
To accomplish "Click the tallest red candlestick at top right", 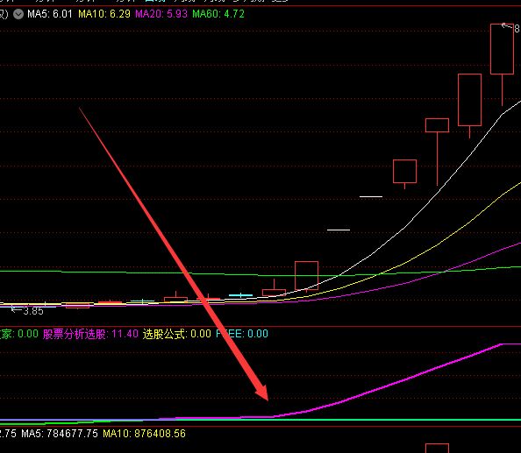I will pos(502,49).
